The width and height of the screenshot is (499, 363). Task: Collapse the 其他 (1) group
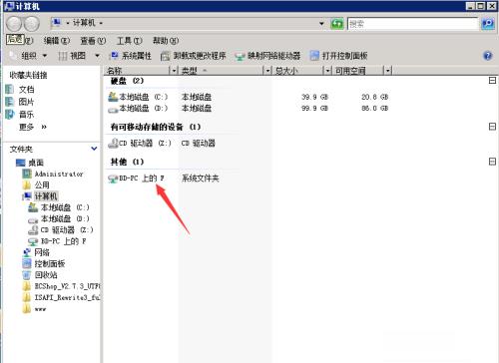(x=492, y=162)
